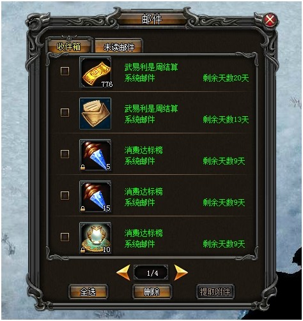Open the first 武易利是周结算 mail title

coord(151,68)
